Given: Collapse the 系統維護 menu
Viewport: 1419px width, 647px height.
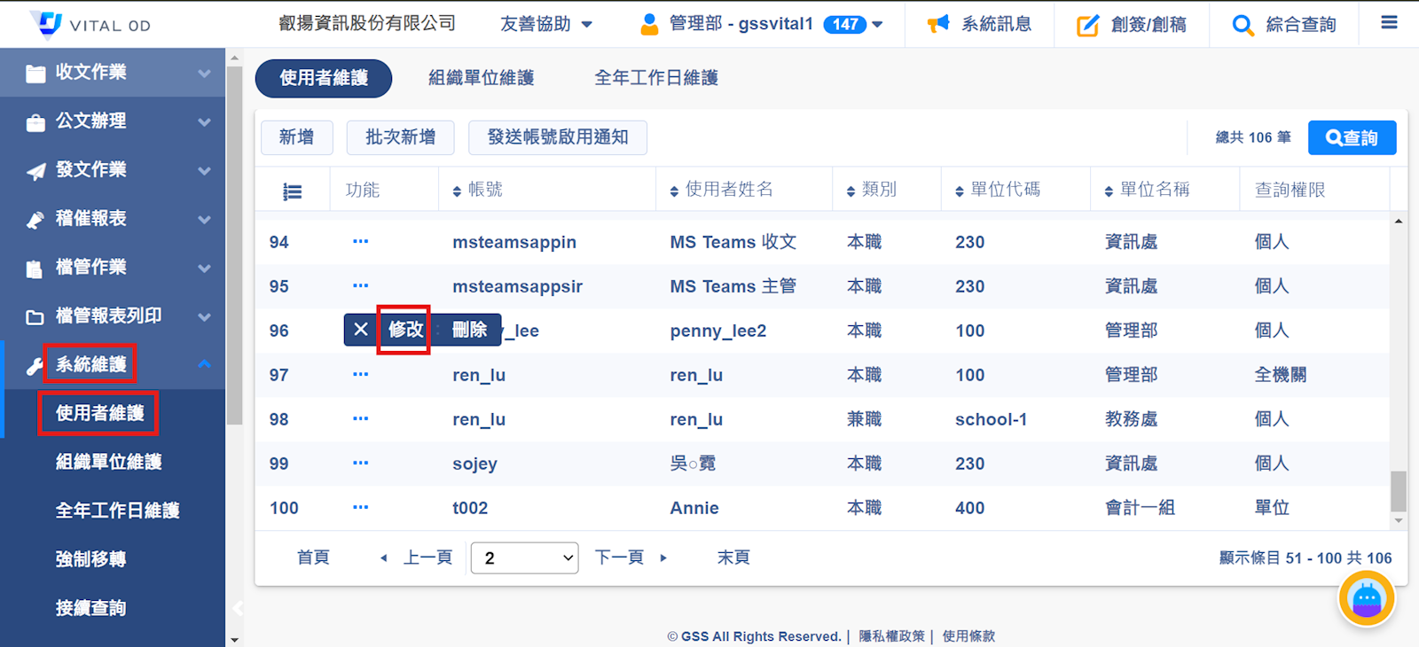Looking at the screenshot, I should (x=204, y=364).
